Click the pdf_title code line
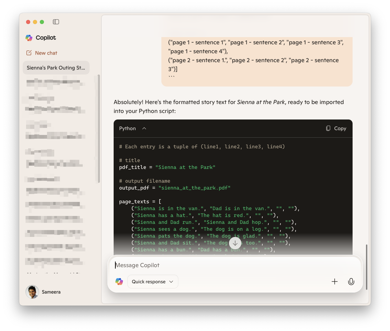Image resolution: width=390 pixels, height=331 pixels. coord(167,167)
